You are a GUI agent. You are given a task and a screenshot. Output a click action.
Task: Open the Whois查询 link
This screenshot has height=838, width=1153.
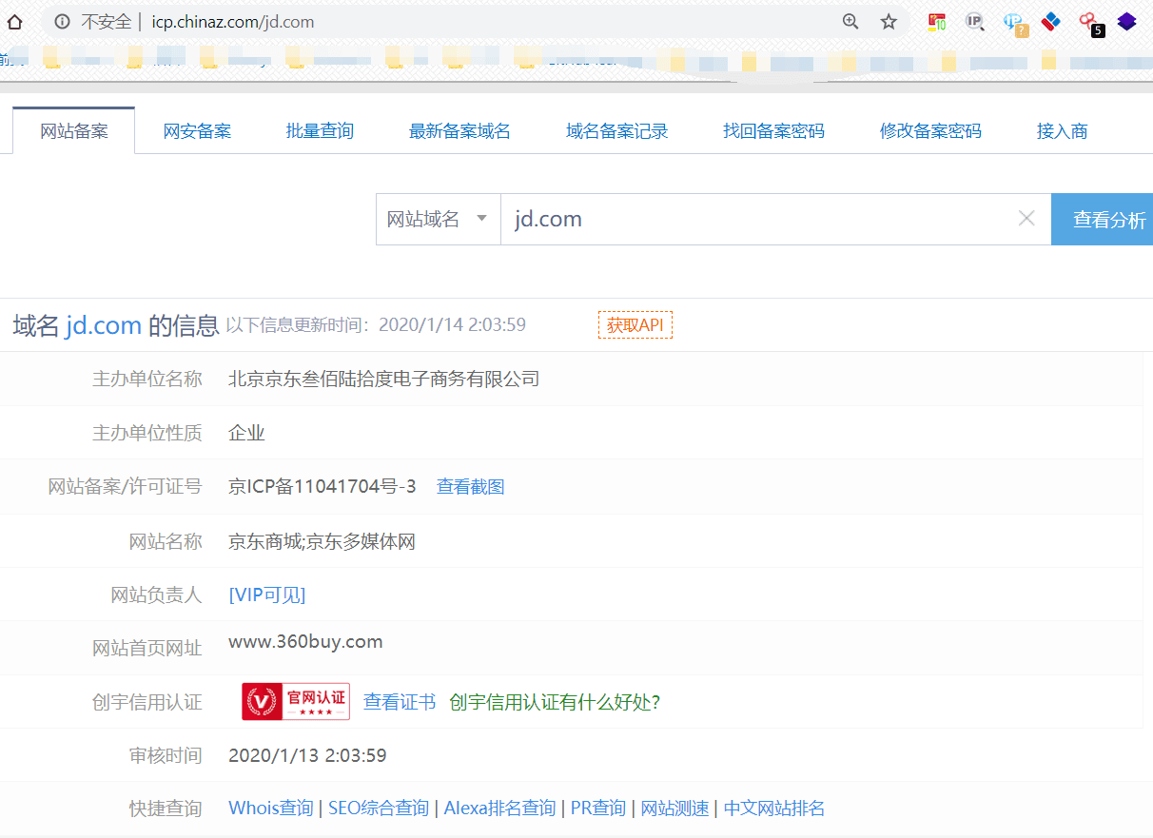pos(271,809)
